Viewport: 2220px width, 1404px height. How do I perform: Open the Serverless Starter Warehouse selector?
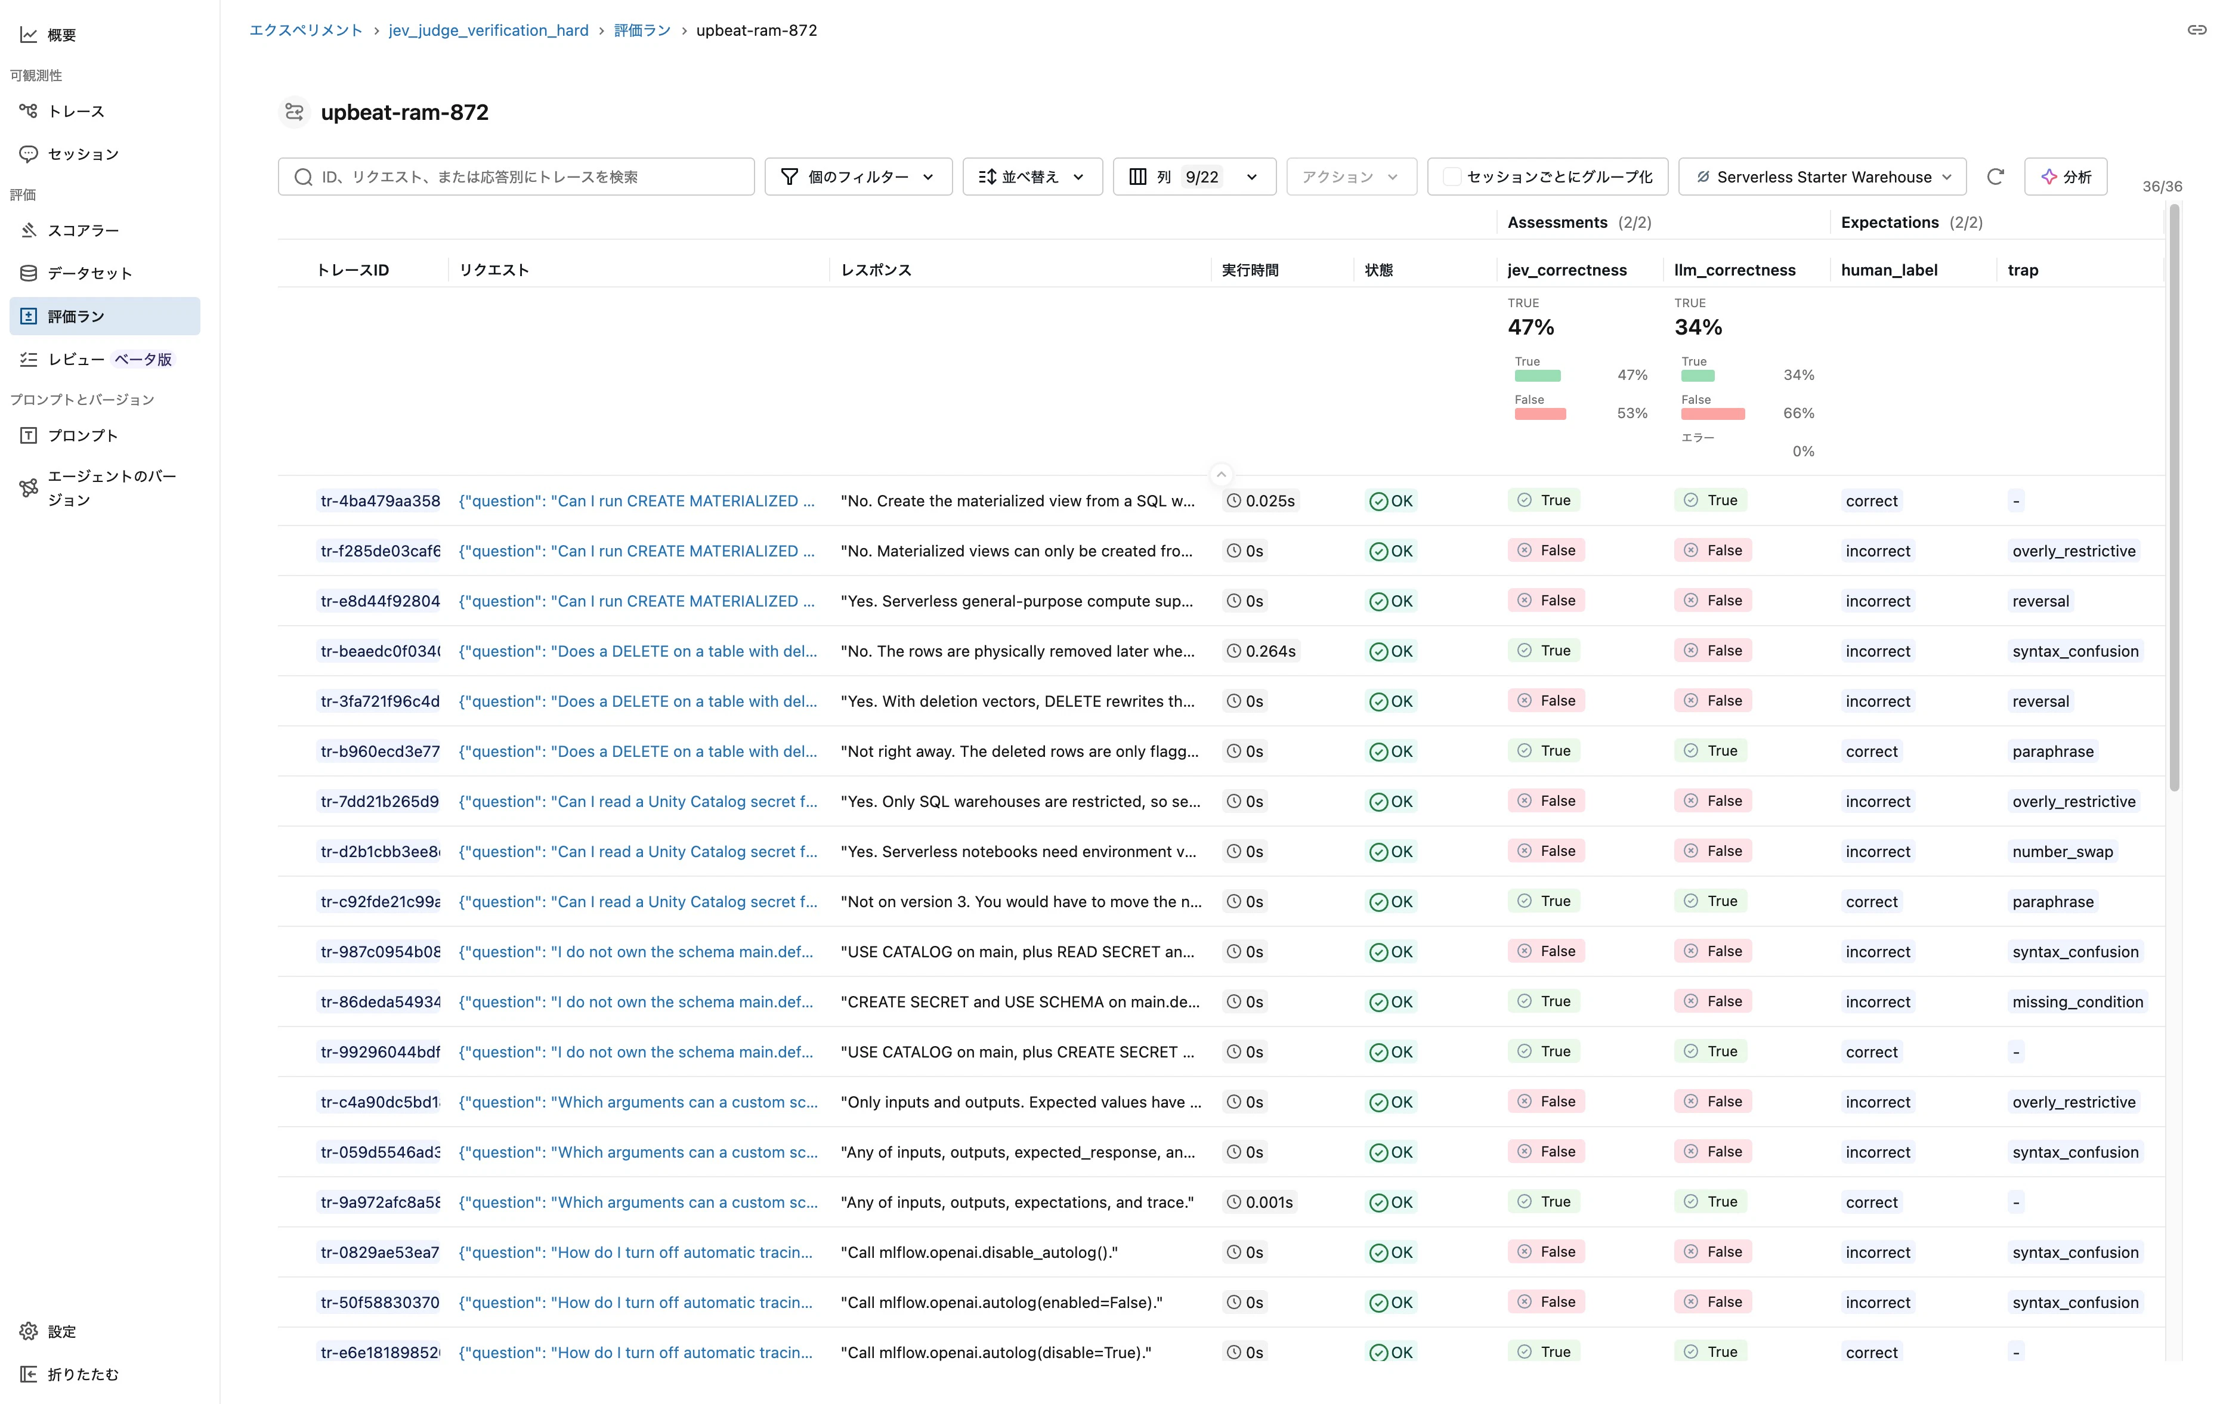(x=1823, y=177)
